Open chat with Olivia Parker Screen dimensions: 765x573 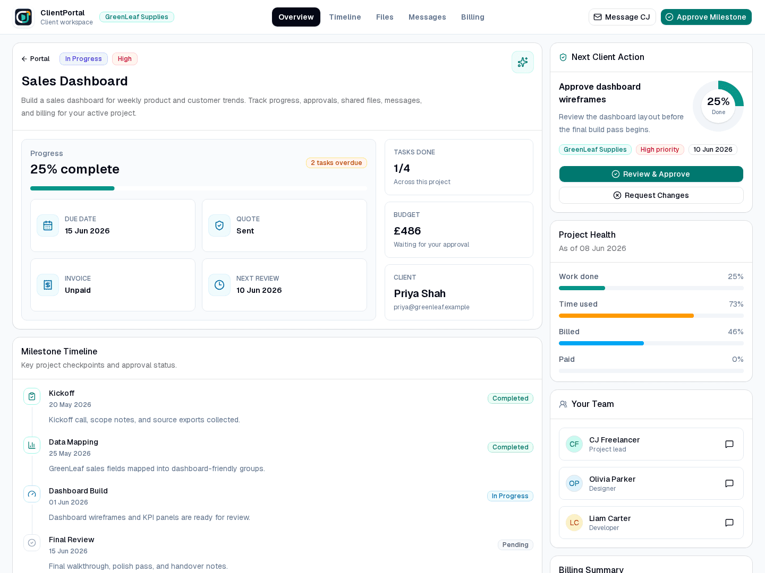(729, 483)
